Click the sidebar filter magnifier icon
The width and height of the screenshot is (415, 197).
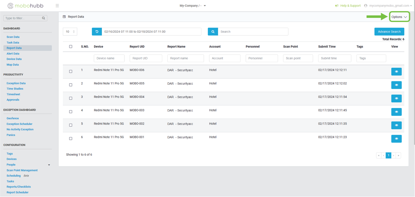[x=44, y=18]
